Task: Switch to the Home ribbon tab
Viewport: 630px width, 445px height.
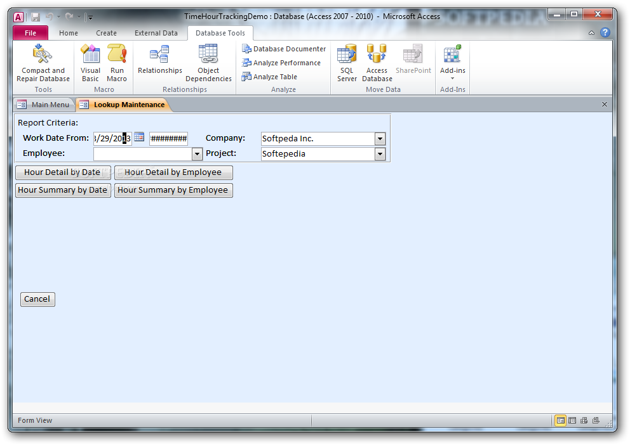Action: [x=69, y=33]
